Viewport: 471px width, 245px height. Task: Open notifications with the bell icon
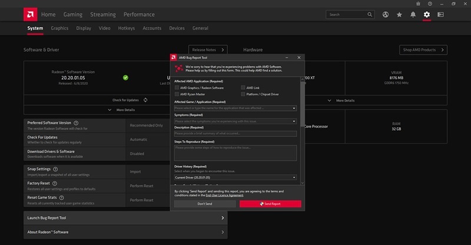[x=413, y=14]
